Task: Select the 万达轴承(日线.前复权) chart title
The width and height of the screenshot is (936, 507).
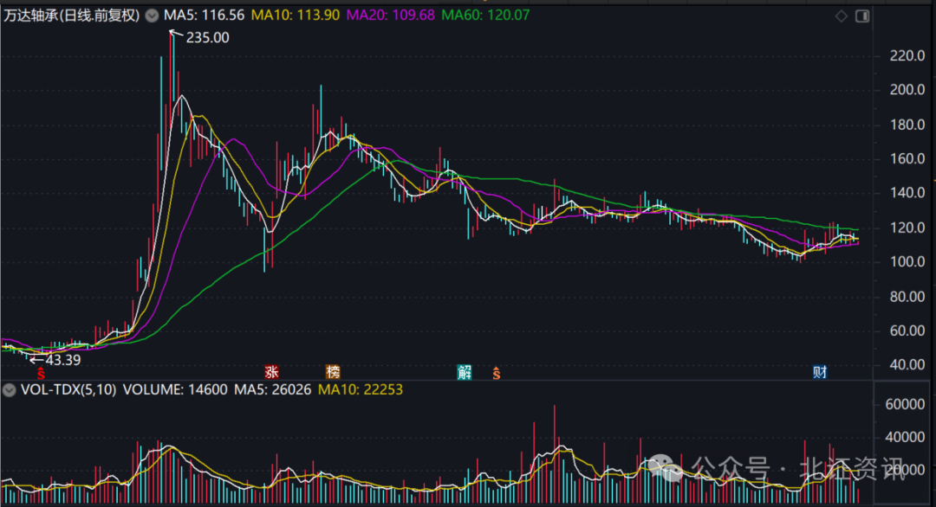Action: (x=72, y=16)
